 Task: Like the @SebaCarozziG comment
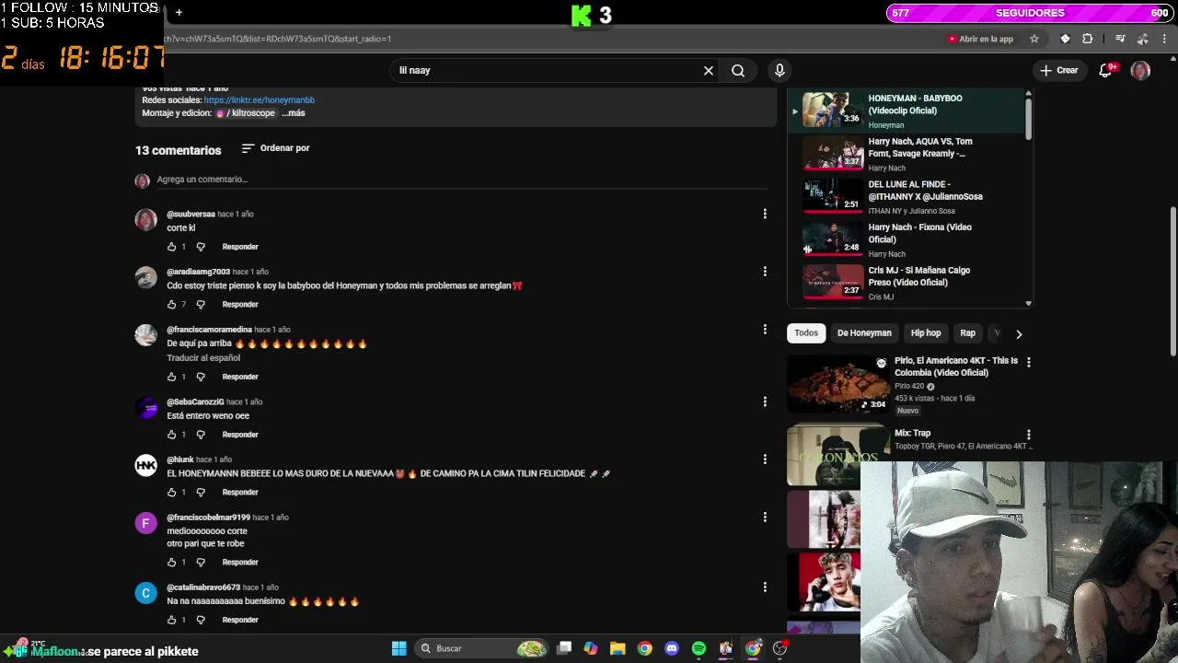click(x=171, y=435)
